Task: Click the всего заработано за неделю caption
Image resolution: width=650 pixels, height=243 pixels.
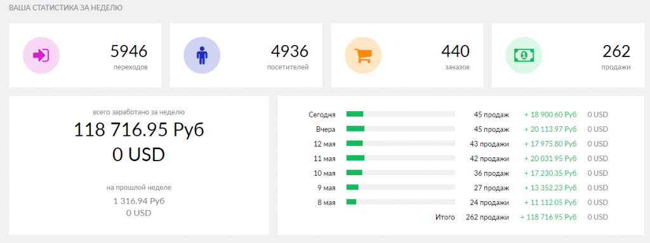Action: coord(139,112)
